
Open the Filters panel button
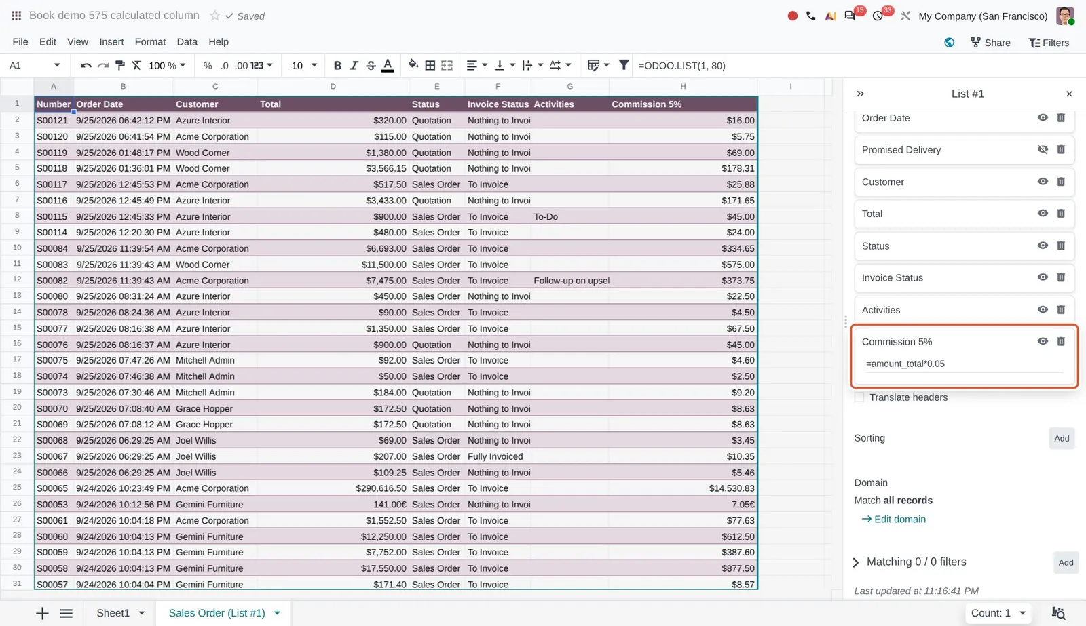1049,42
